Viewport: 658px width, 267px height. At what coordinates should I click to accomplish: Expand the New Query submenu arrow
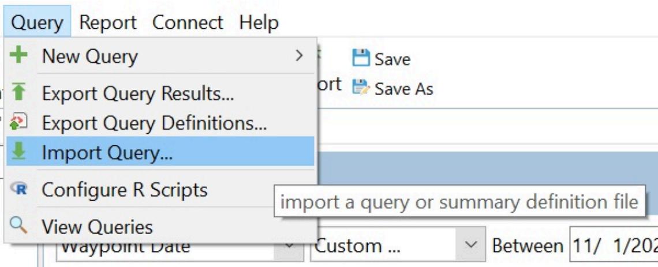pyautogui.click(x=298, y=56)
